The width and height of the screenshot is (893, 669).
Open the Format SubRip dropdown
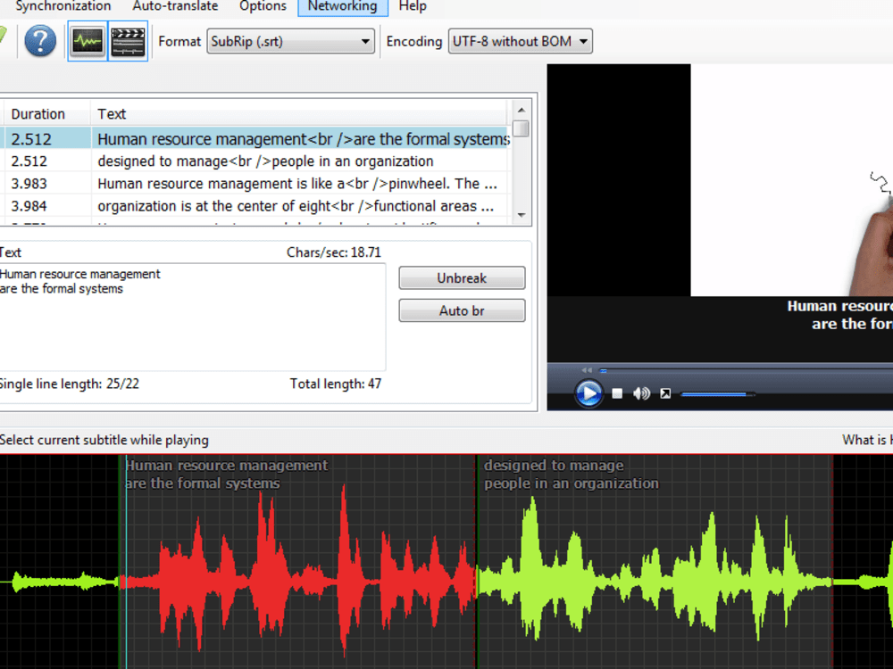290,41
